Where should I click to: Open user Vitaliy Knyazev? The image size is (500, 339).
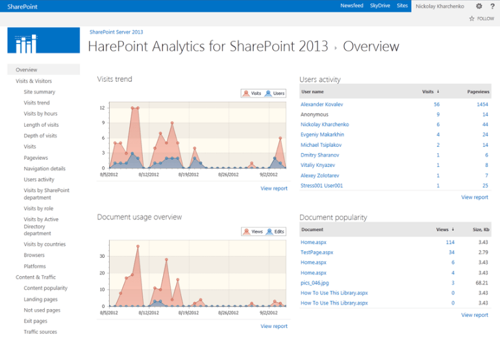[x=318, y=165]
